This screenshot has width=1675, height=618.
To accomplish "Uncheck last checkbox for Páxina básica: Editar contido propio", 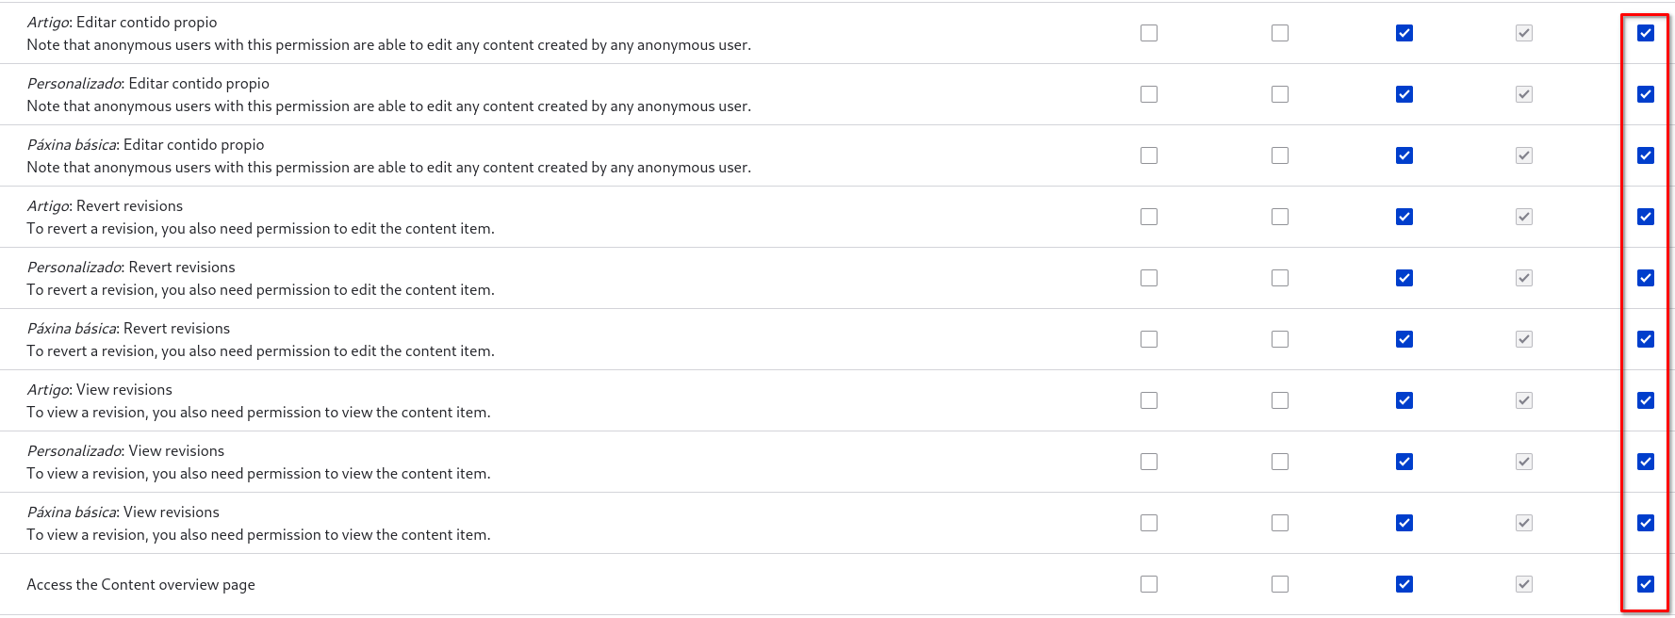I will click(1646, 155).
